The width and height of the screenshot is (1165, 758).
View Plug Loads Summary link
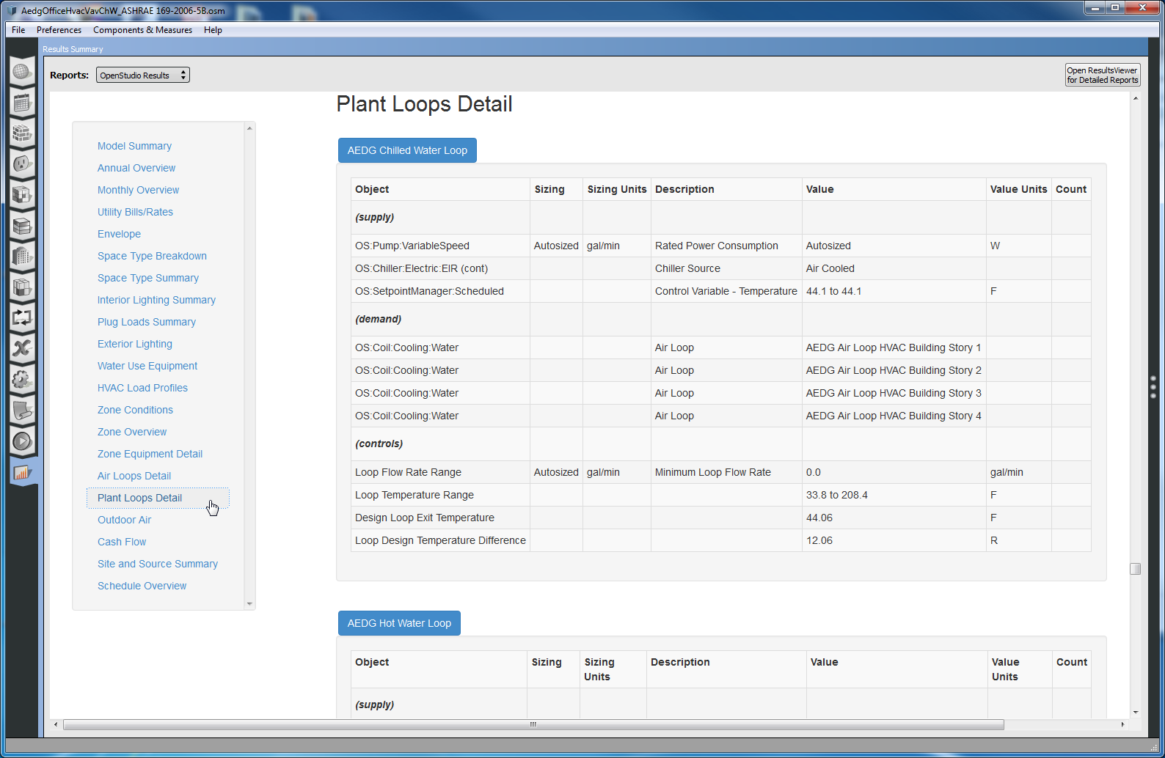(147, 322)
